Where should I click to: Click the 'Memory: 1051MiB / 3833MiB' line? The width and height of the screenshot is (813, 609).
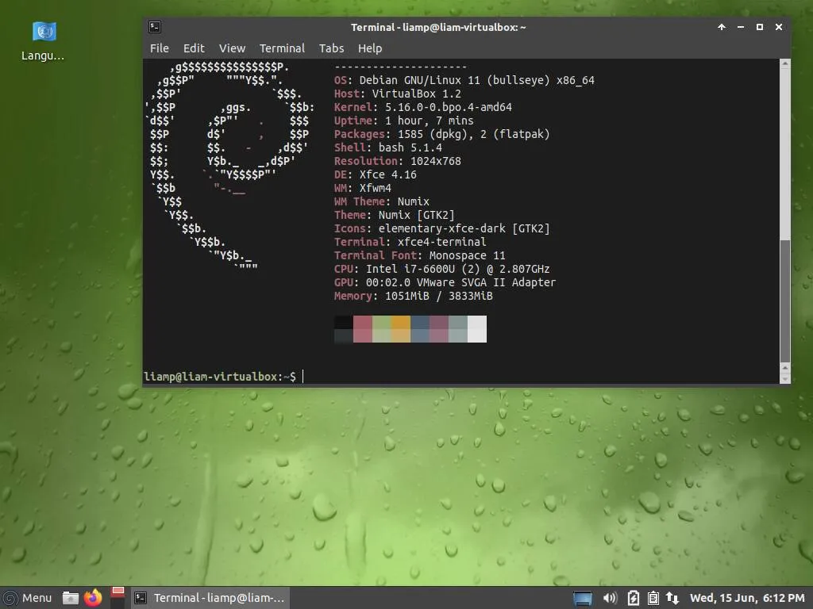point(413,296)
